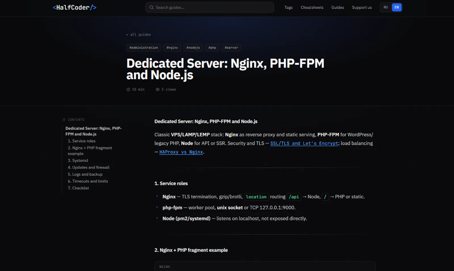454x271 pixels.
Task: Click the 'location' inline code chip
Action: pyautogui.click(x=256, y=197)
